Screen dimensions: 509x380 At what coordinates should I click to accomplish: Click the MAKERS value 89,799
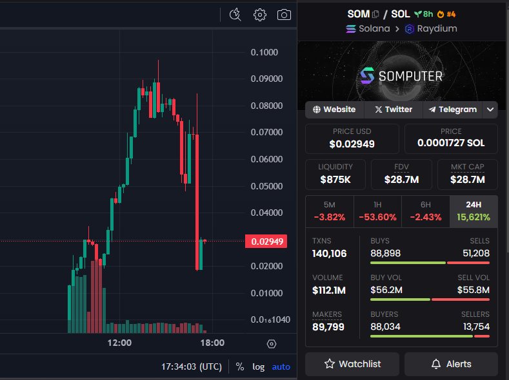[x=328, y=327]
